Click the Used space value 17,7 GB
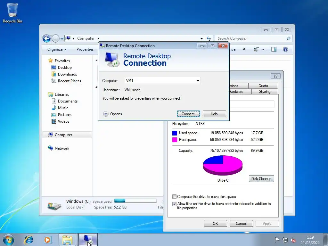Screen dimensions: 328x246 tap(257, 133)
